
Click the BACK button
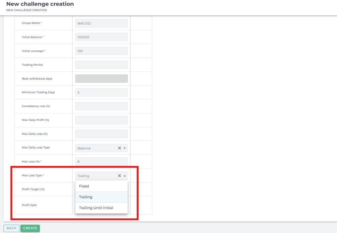pyautogui.click(x=12, y=228)
